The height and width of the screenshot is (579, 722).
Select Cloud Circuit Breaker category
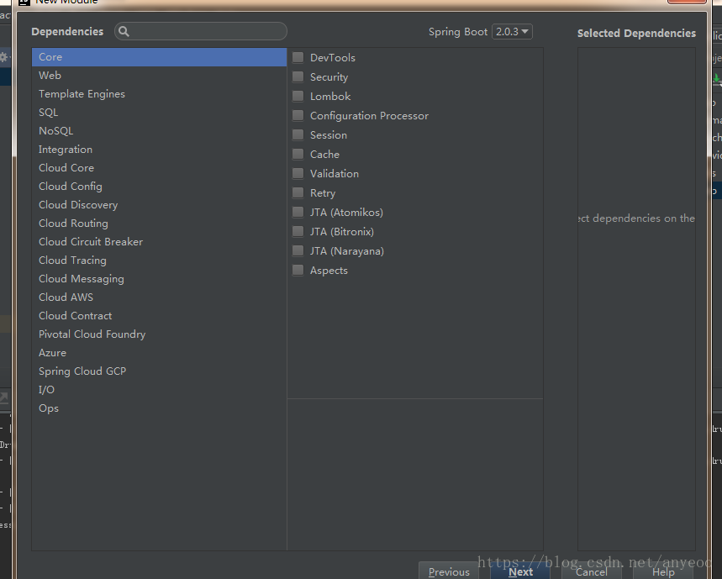click(x=160, y=242)
